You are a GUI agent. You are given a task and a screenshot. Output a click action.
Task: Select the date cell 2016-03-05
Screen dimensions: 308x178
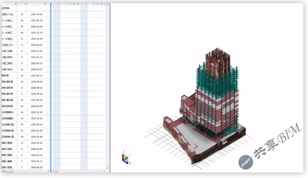36,149
